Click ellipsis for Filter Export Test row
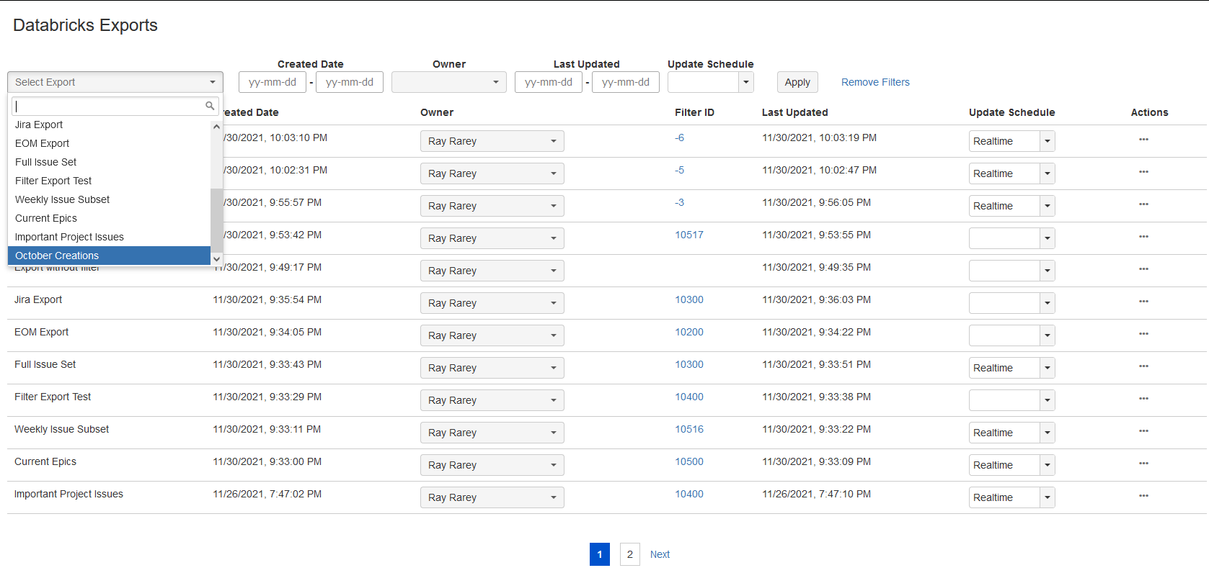This screenshot has height=573, width=1209. tap(1143, 399)
